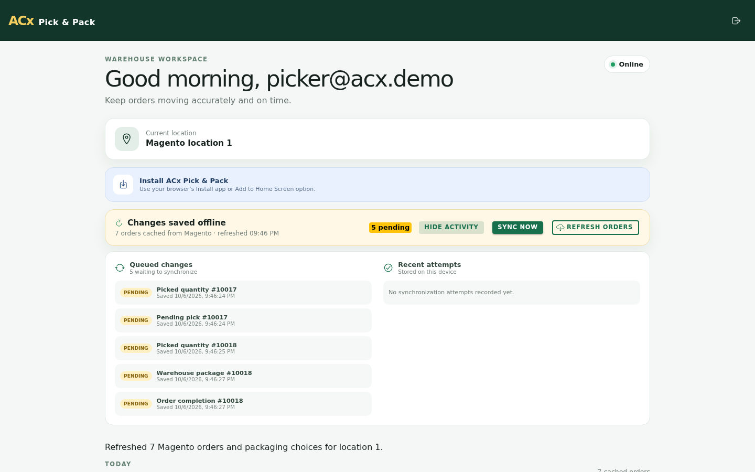Select queued item Order completion #10018
This screenshot has width=755, height=472.
click(243, 404)
